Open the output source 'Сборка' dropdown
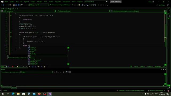This screenshot has height=96, width=171. coord(36,72)
